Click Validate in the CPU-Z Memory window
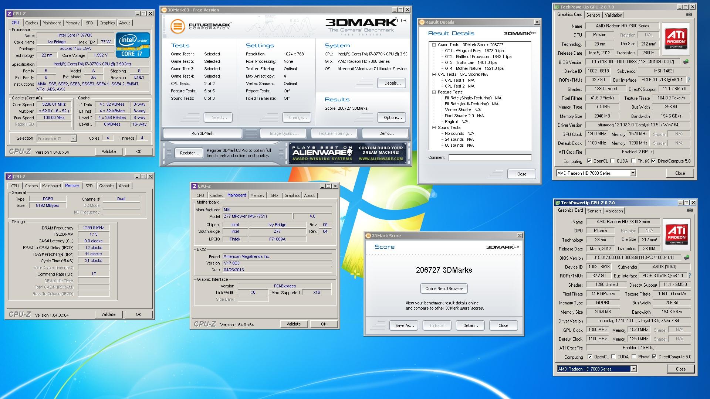The width and height of the screenshot is (710, 399). (108, 314)
